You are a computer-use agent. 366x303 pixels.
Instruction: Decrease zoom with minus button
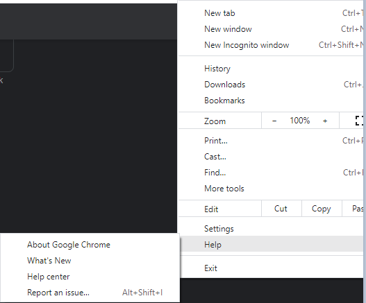274,121
